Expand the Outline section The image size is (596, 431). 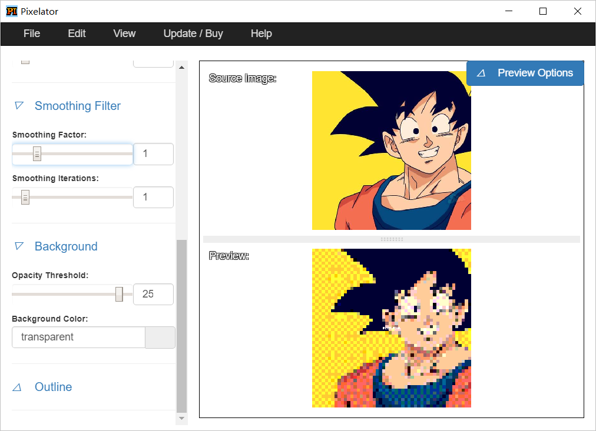tap(53, 387)
